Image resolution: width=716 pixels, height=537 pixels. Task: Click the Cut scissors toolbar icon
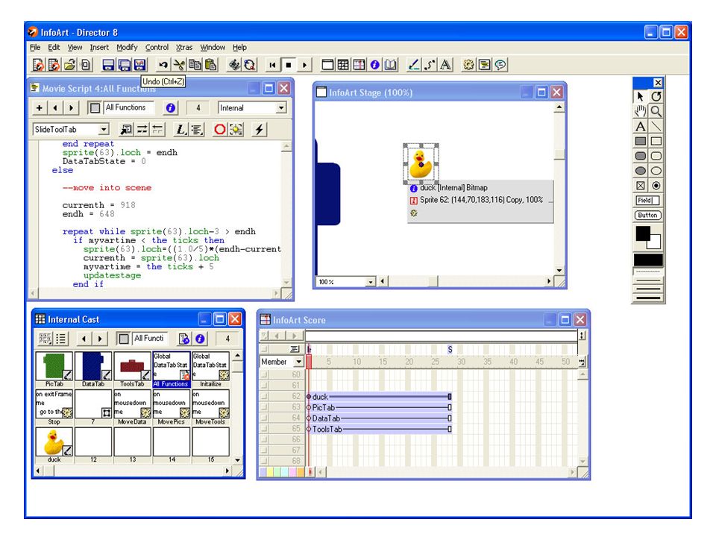click(179, 65)
